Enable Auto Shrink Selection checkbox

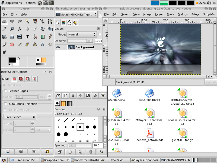pyautogui.click(x=5, y=104)
